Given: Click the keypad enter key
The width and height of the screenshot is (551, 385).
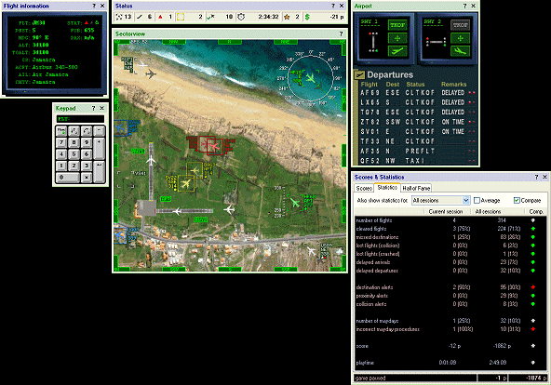Looking at the screenshot, I should (99, 172).
